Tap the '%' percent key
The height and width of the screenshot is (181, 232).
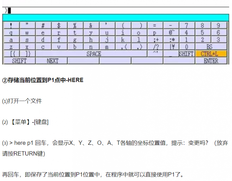[75, 25]
